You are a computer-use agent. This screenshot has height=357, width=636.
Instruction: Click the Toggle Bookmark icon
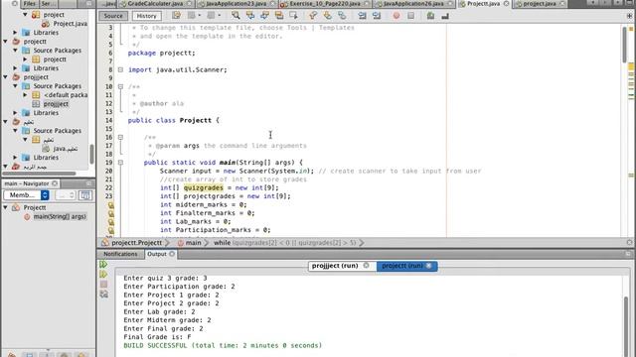[342, 16]
